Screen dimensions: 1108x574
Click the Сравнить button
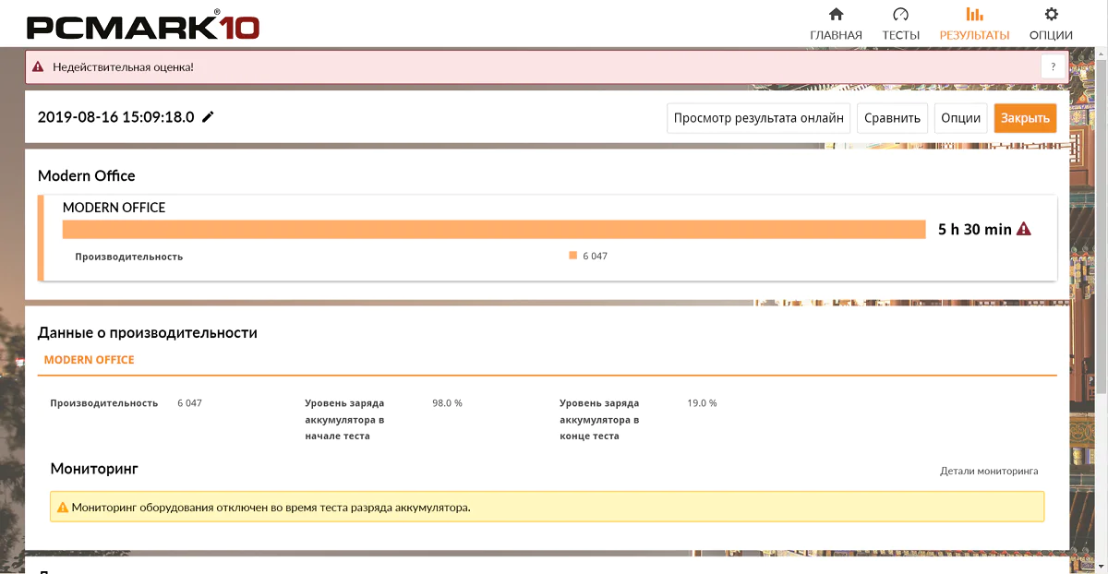(893, 118)
